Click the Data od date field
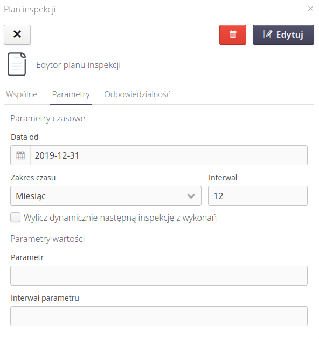The width and height of the screenshot is (319, 339). coord(169,155)
